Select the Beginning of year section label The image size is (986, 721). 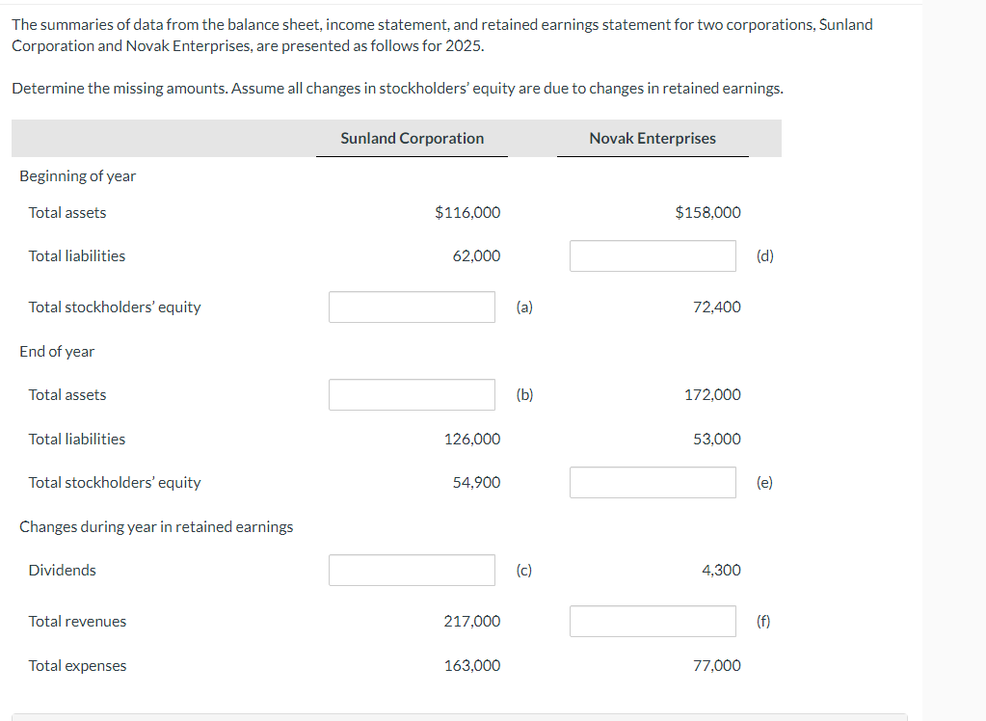pos(77,175)
